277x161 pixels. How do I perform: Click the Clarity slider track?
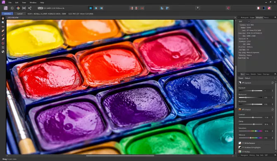point(251,124)
